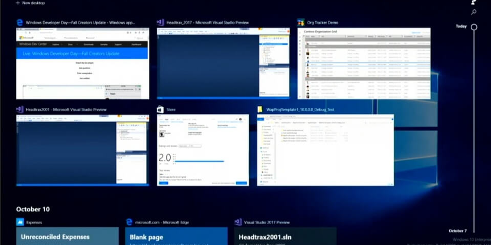Open the Org Tracker Demo window thumbnail

tap(364, 64)
